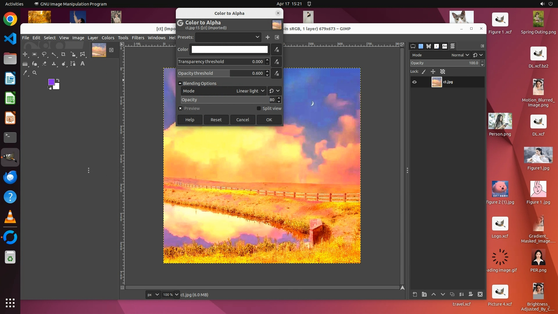Enable Split view option
This screenshot has height=314, width=558.
tap(259, 108)
